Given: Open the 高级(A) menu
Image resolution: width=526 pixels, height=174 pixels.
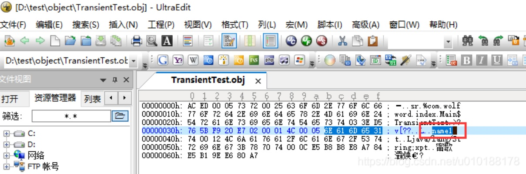Looking at the screenshot, I should click(x=366, y=25).
